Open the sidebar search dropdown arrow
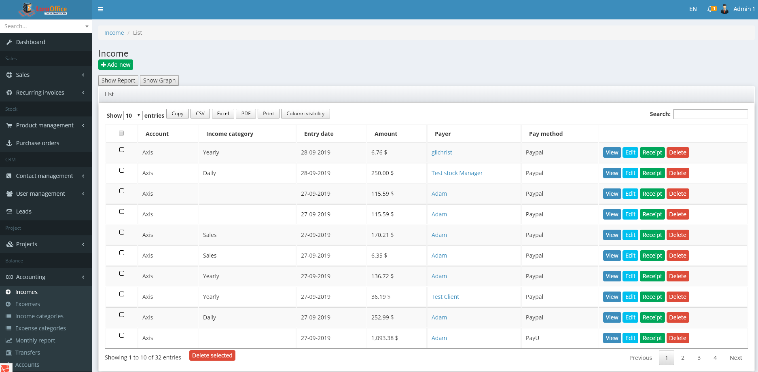758x372 pixels. 86,26
